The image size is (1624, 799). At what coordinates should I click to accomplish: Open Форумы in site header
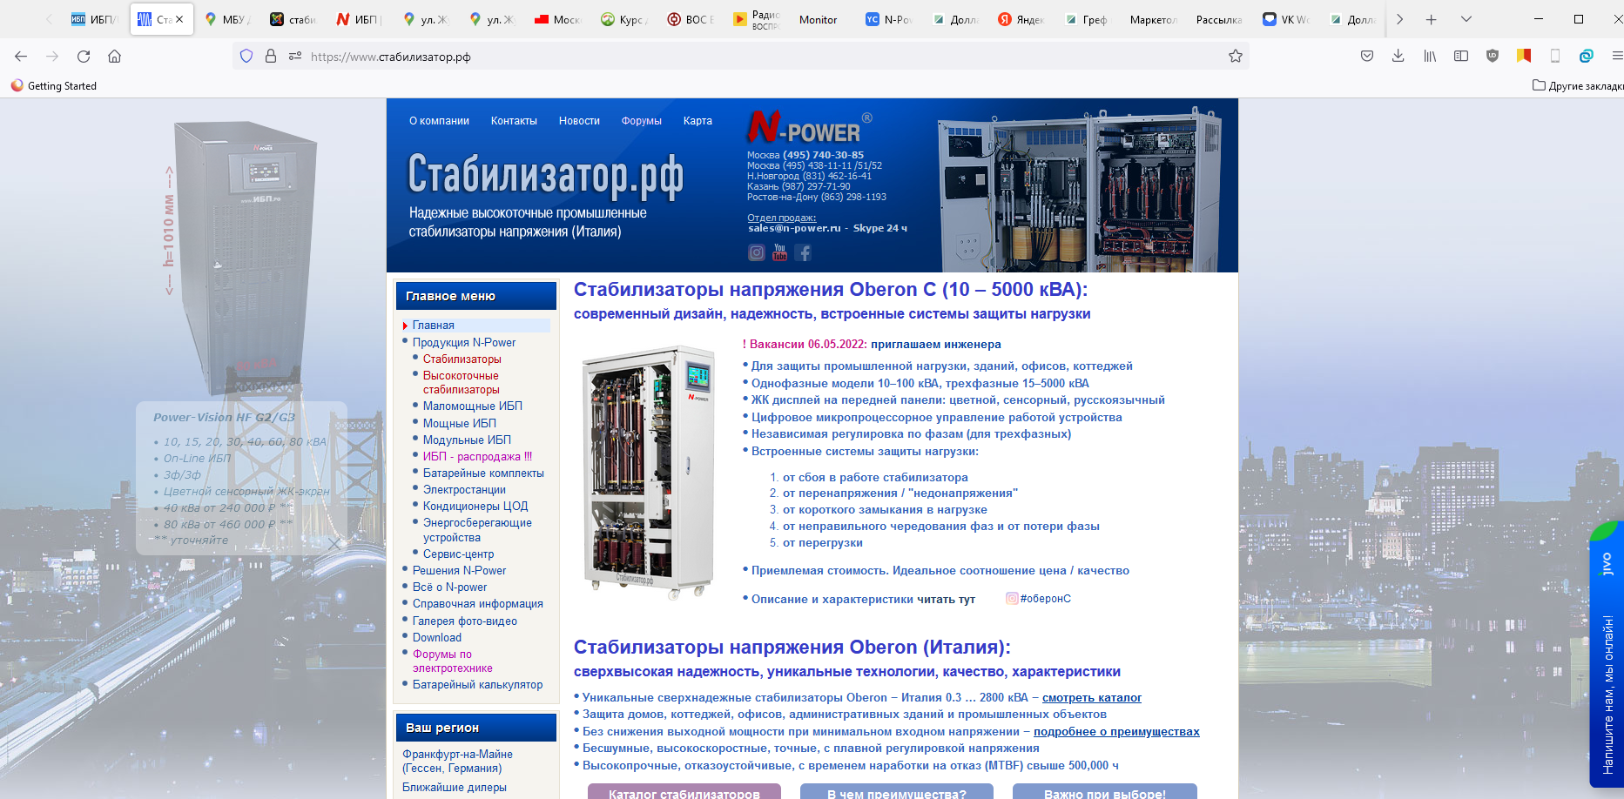642,121
